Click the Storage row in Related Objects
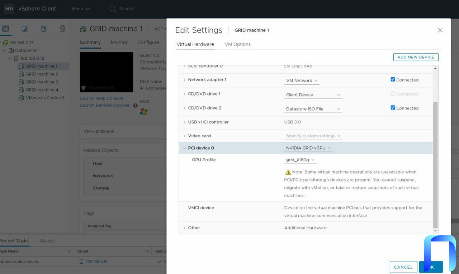The image size is (459, 274). click(x=125, y=188)
